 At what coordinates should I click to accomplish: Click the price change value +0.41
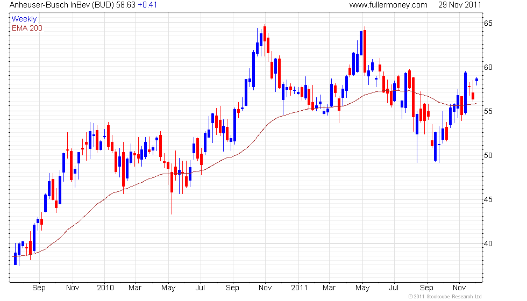(x=147, y=5)
